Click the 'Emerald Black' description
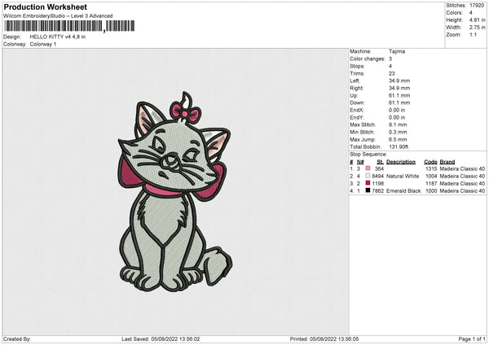 [x=403, y=191]
